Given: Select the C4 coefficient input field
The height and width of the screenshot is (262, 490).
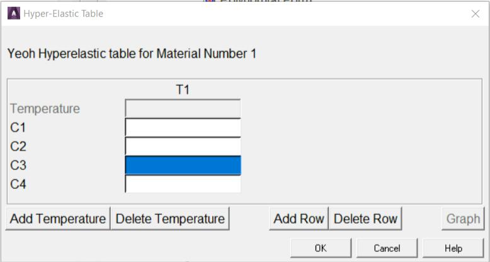Looking at the screenshot, I should pos(183,184).
